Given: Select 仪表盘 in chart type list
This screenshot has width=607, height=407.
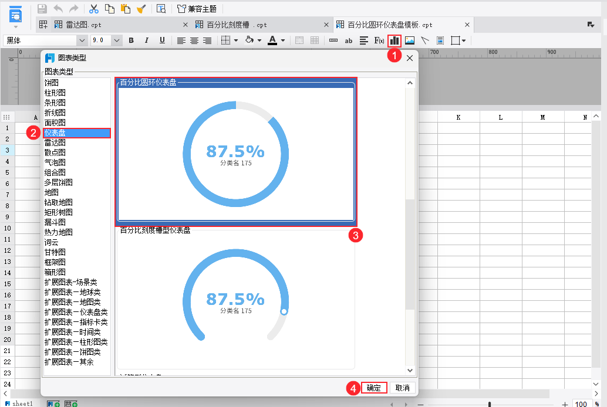Looking at the screenshot, I should click(77, 133).
